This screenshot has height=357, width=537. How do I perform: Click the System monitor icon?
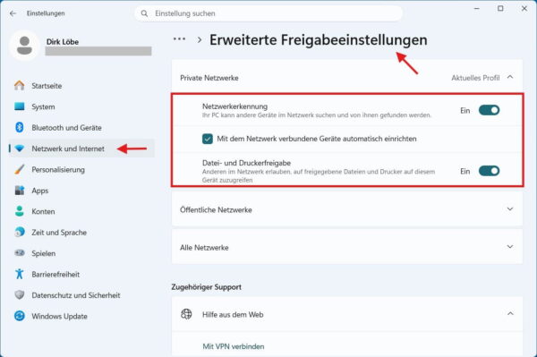pos(20,106)
